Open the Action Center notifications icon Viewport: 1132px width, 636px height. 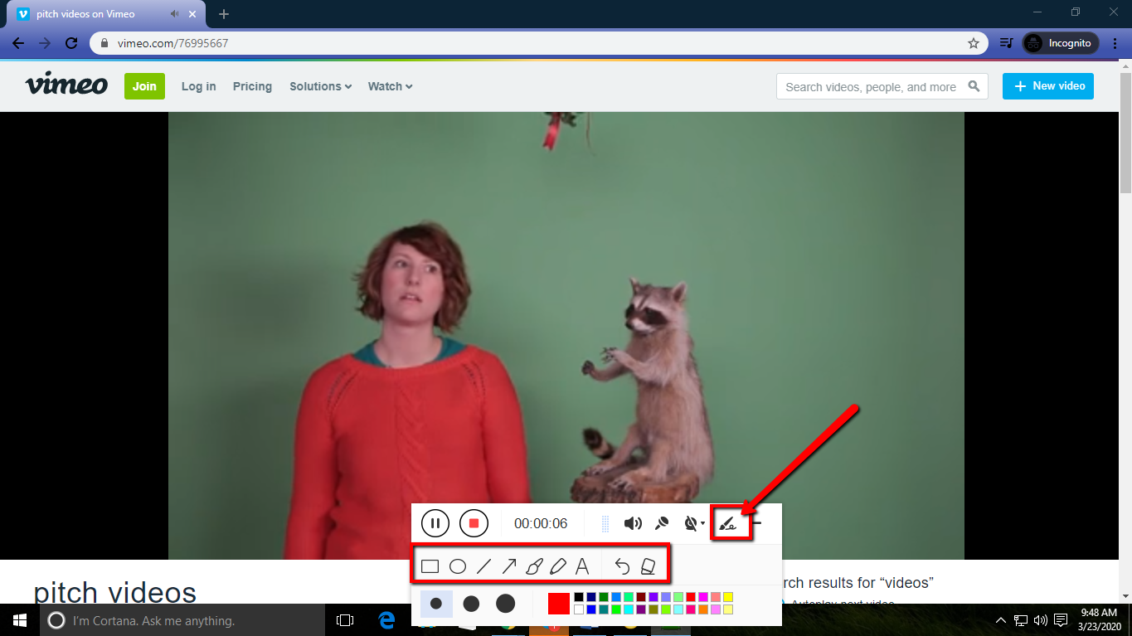pyautogui.click(x=1060, y=620)
